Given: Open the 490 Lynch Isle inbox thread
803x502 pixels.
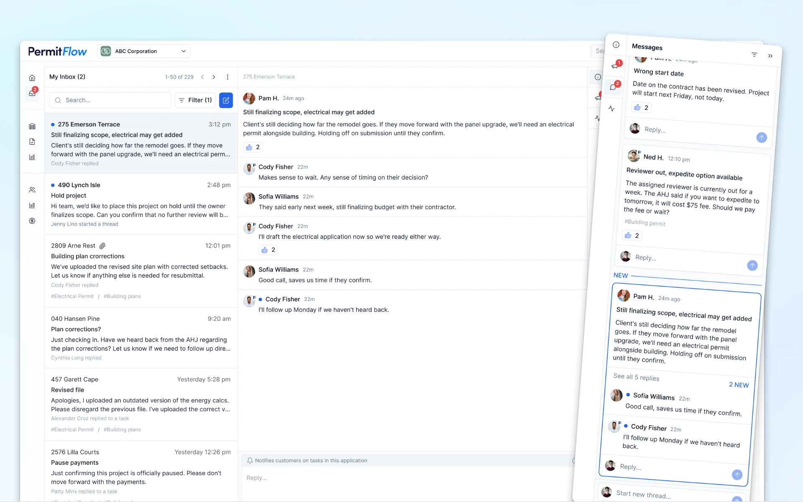Looking at the screenshot, I should pos(141,204).
